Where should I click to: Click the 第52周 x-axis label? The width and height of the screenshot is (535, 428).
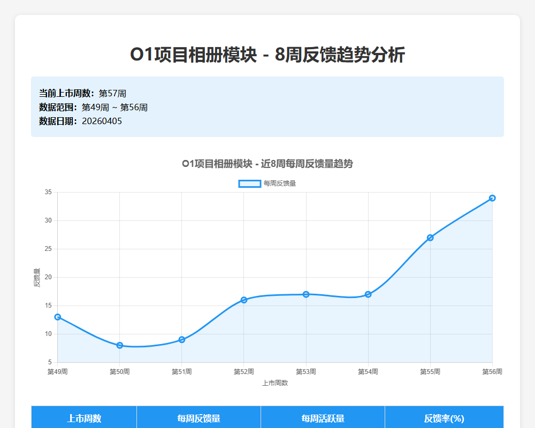[244, 372]
